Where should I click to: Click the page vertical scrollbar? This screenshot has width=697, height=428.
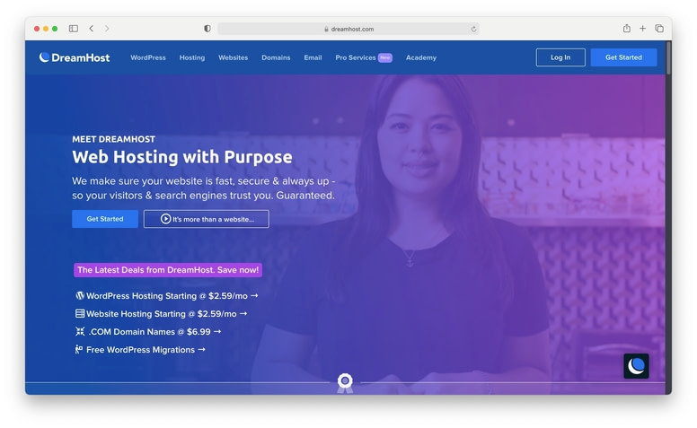[668, 58]
